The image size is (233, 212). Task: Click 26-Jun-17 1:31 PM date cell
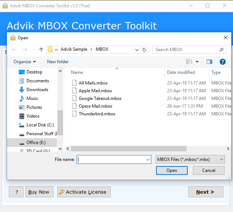[x=185, y=106]
